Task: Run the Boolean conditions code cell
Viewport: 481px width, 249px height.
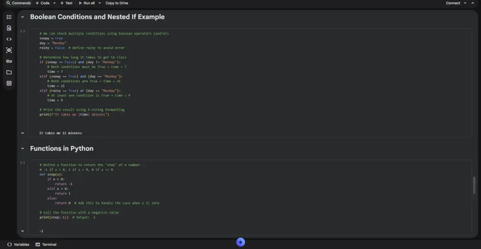Action: 23,31
